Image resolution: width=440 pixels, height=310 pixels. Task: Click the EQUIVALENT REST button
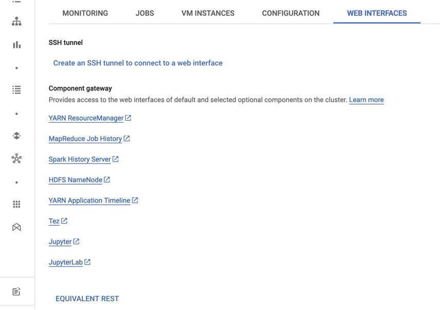pyautogui.click(x=87, y=298)
